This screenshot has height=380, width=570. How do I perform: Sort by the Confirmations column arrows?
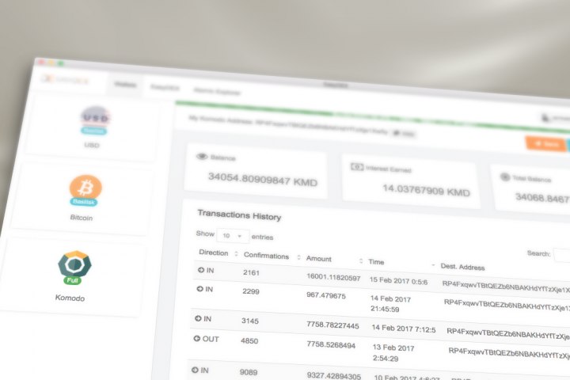298,257
